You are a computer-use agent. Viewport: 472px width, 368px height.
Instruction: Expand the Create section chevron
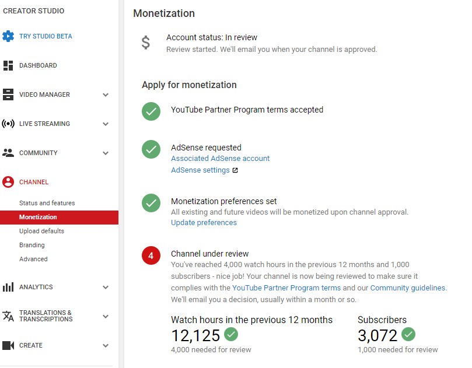(106, 346)
